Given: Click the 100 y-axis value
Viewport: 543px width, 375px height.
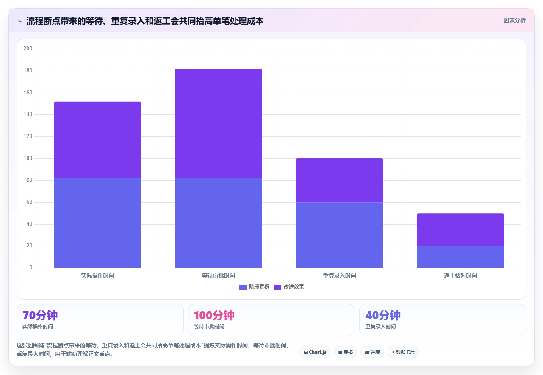Looking at the screenshot, I should click(x=28, y=158).
